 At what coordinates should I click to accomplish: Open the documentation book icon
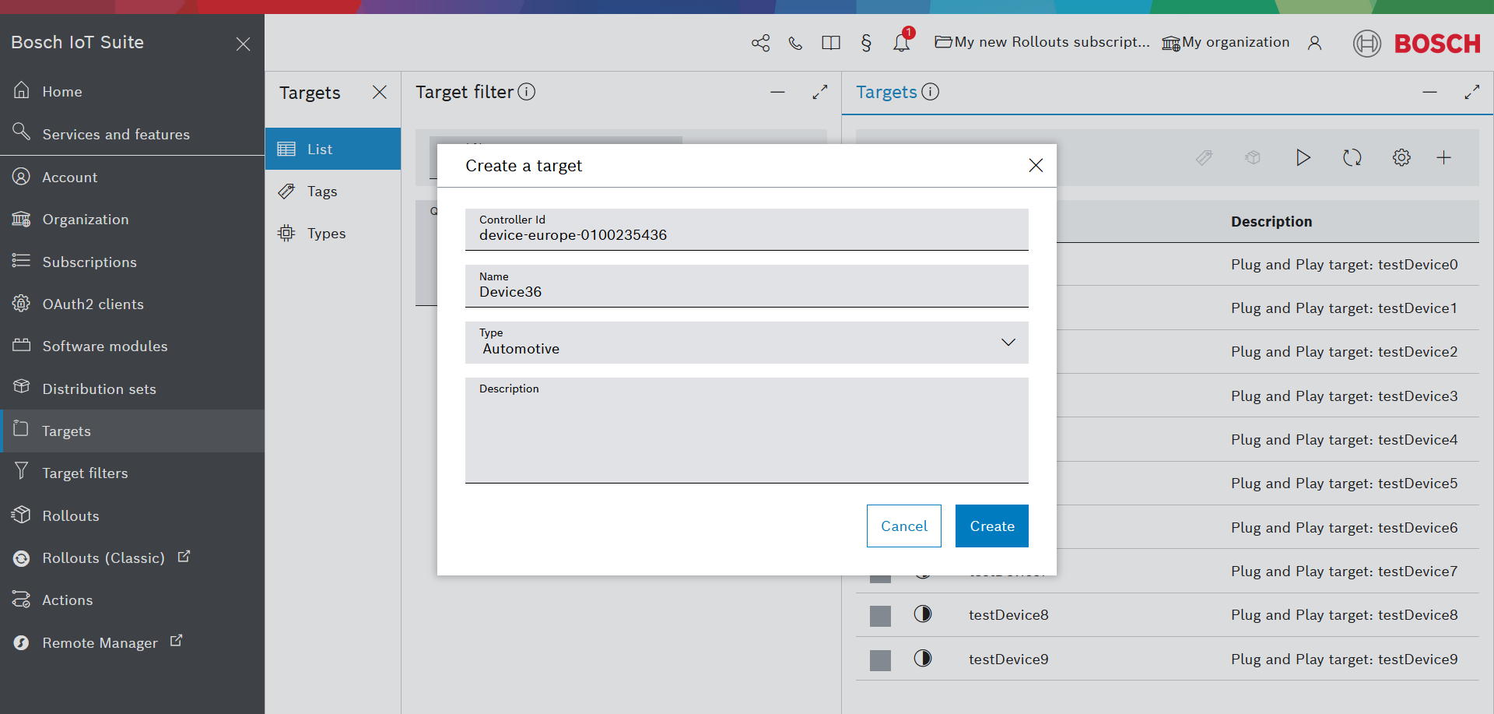click(830, 43)
